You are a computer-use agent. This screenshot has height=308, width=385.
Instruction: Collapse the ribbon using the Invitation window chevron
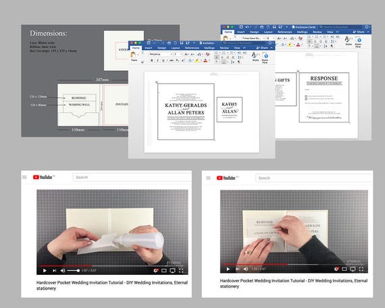tap(272, 48)
